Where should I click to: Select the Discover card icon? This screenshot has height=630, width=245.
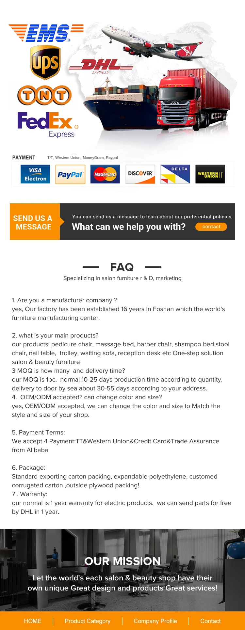click(140, 174)
